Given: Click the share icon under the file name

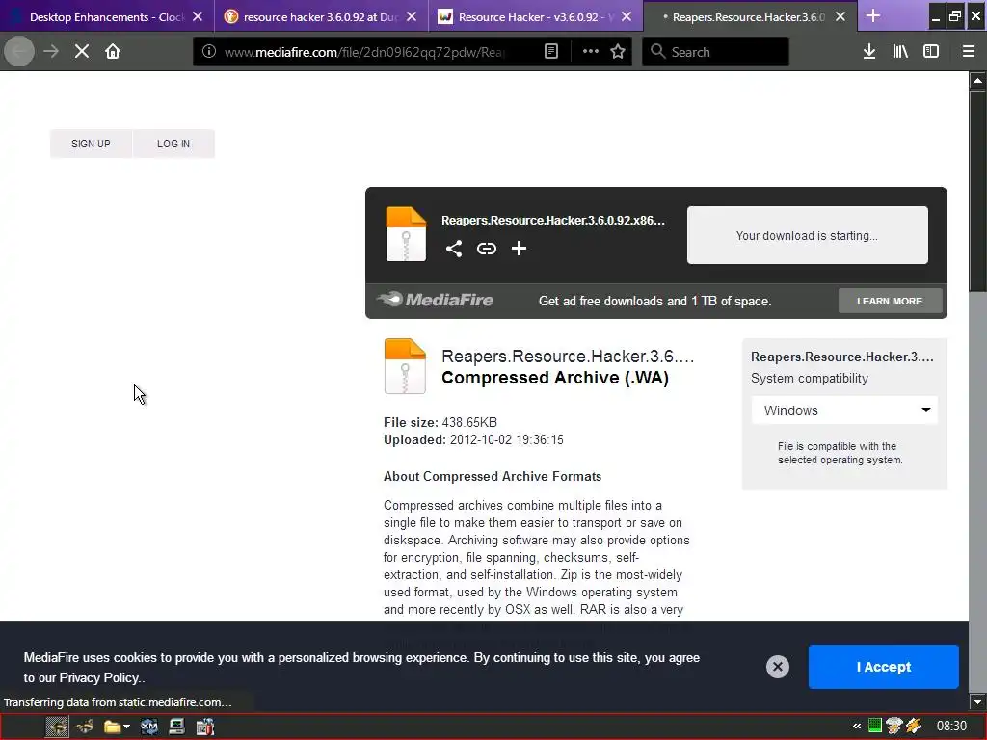Looking at the screenshot, I should pos(454,249).
